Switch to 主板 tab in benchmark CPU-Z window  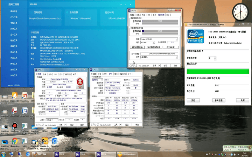(138, 15)
